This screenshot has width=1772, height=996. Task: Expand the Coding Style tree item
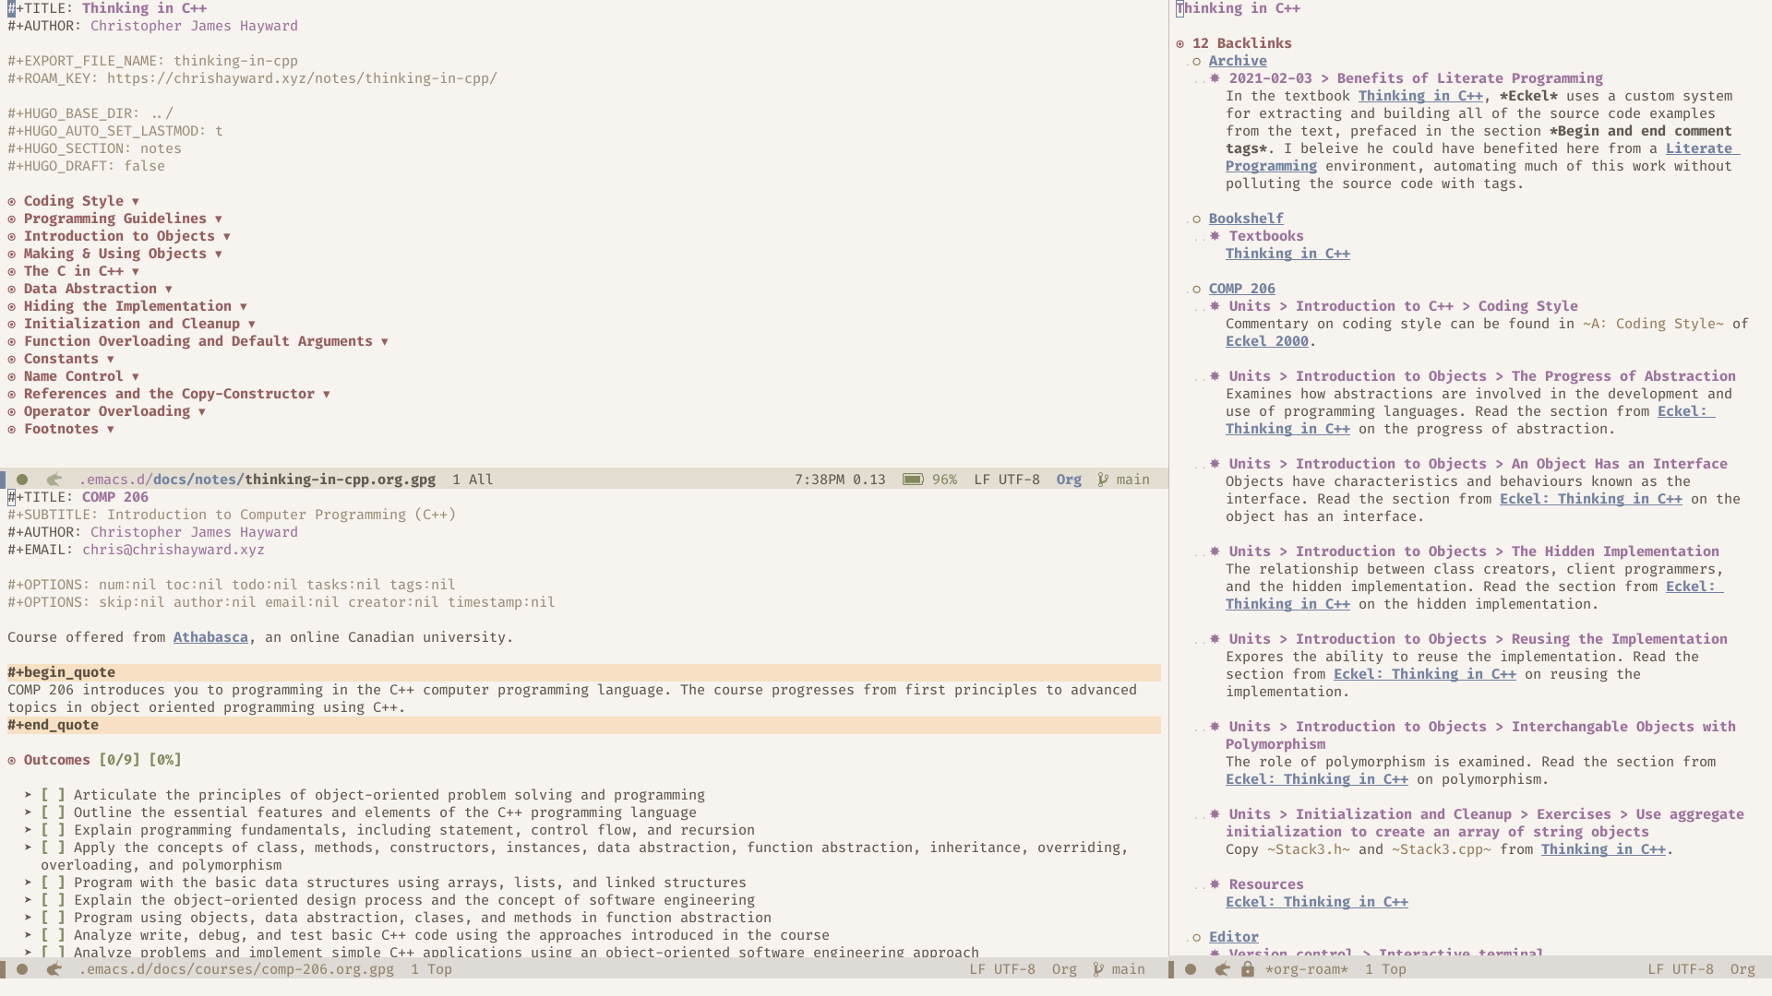point(137,199)
